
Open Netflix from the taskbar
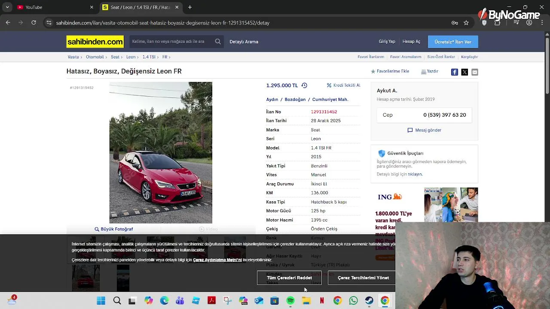(322, 301)
